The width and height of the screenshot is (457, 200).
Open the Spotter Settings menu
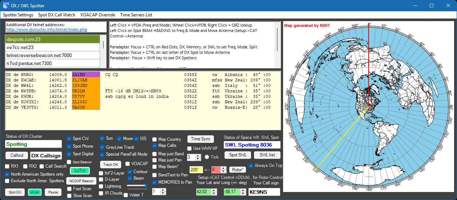18,15
